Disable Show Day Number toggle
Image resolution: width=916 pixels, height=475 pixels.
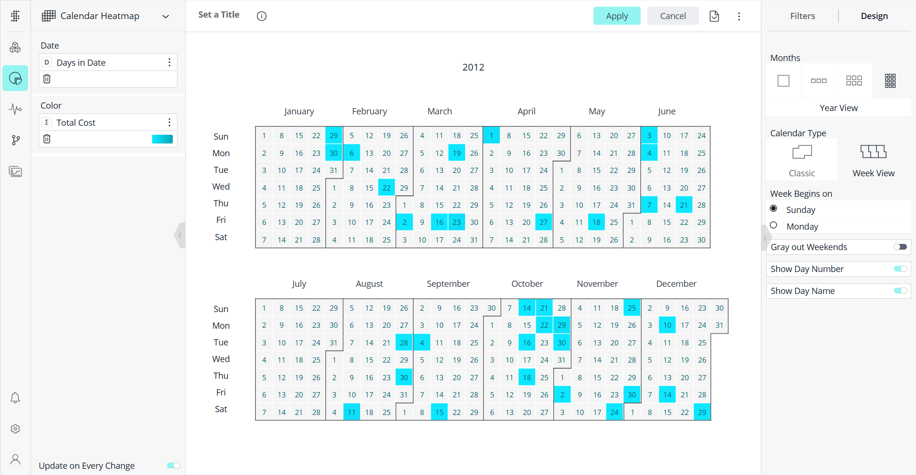point(900,269)
